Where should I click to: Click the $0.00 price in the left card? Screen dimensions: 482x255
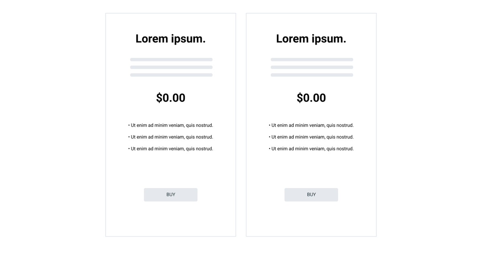pyautogui.click(x=171, y=98)
